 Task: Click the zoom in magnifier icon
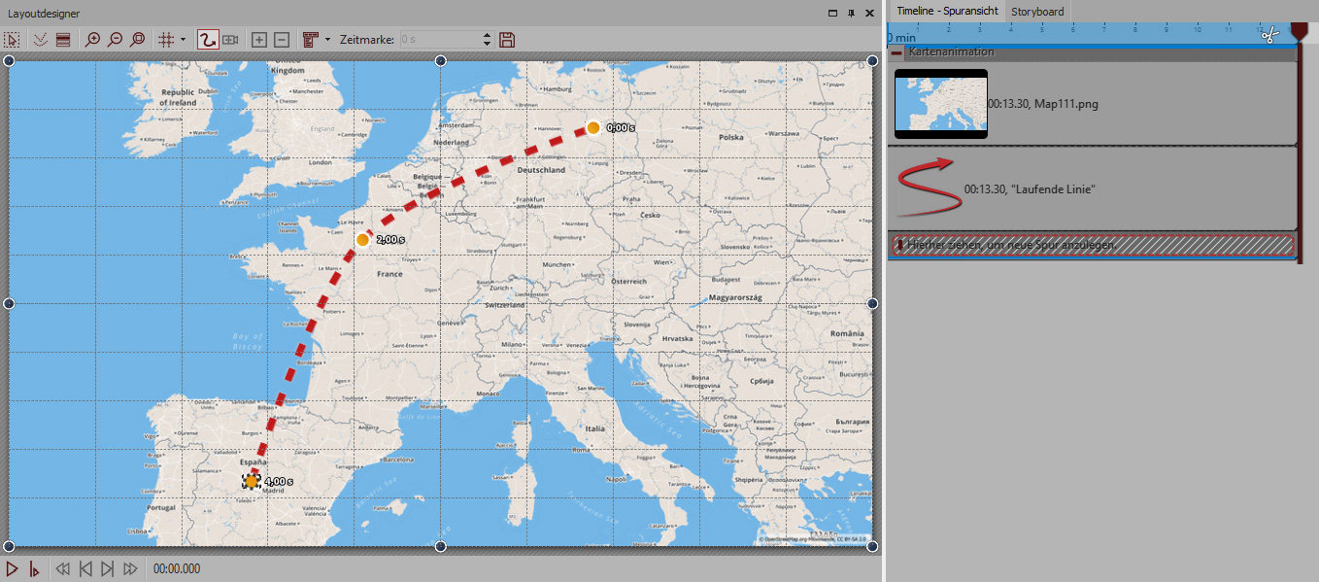click(92, 40)
